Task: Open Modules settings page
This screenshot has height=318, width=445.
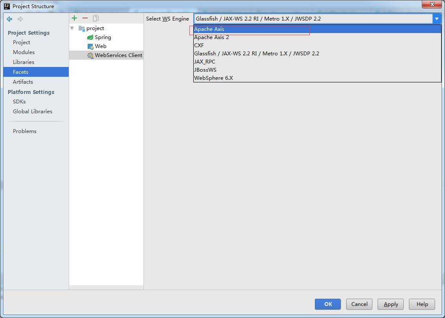Action: pos(36,52)
